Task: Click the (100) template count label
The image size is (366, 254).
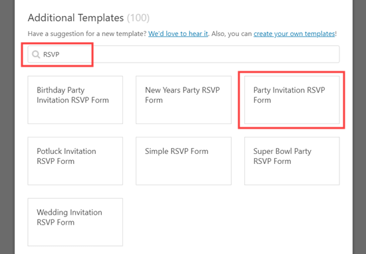Action: [138, 18]
